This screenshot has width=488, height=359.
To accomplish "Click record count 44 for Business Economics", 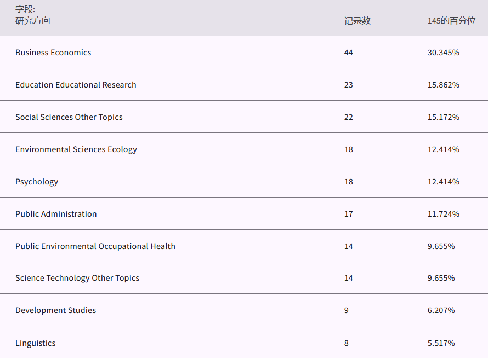I will [349, 53].
